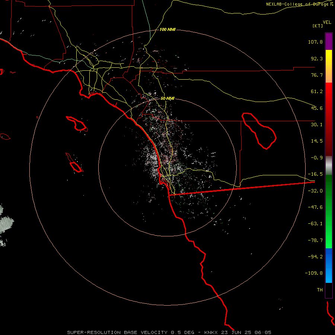This screenshot has width=335, height=335.
Task: Select the 61.2 legend value
Action: pos(317,92)
